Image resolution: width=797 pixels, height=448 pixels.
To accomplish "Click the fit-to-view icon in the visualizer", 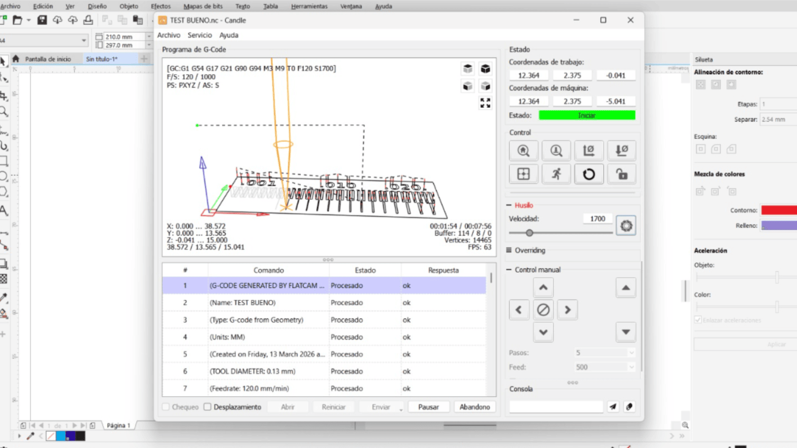I will pos(485,103).
